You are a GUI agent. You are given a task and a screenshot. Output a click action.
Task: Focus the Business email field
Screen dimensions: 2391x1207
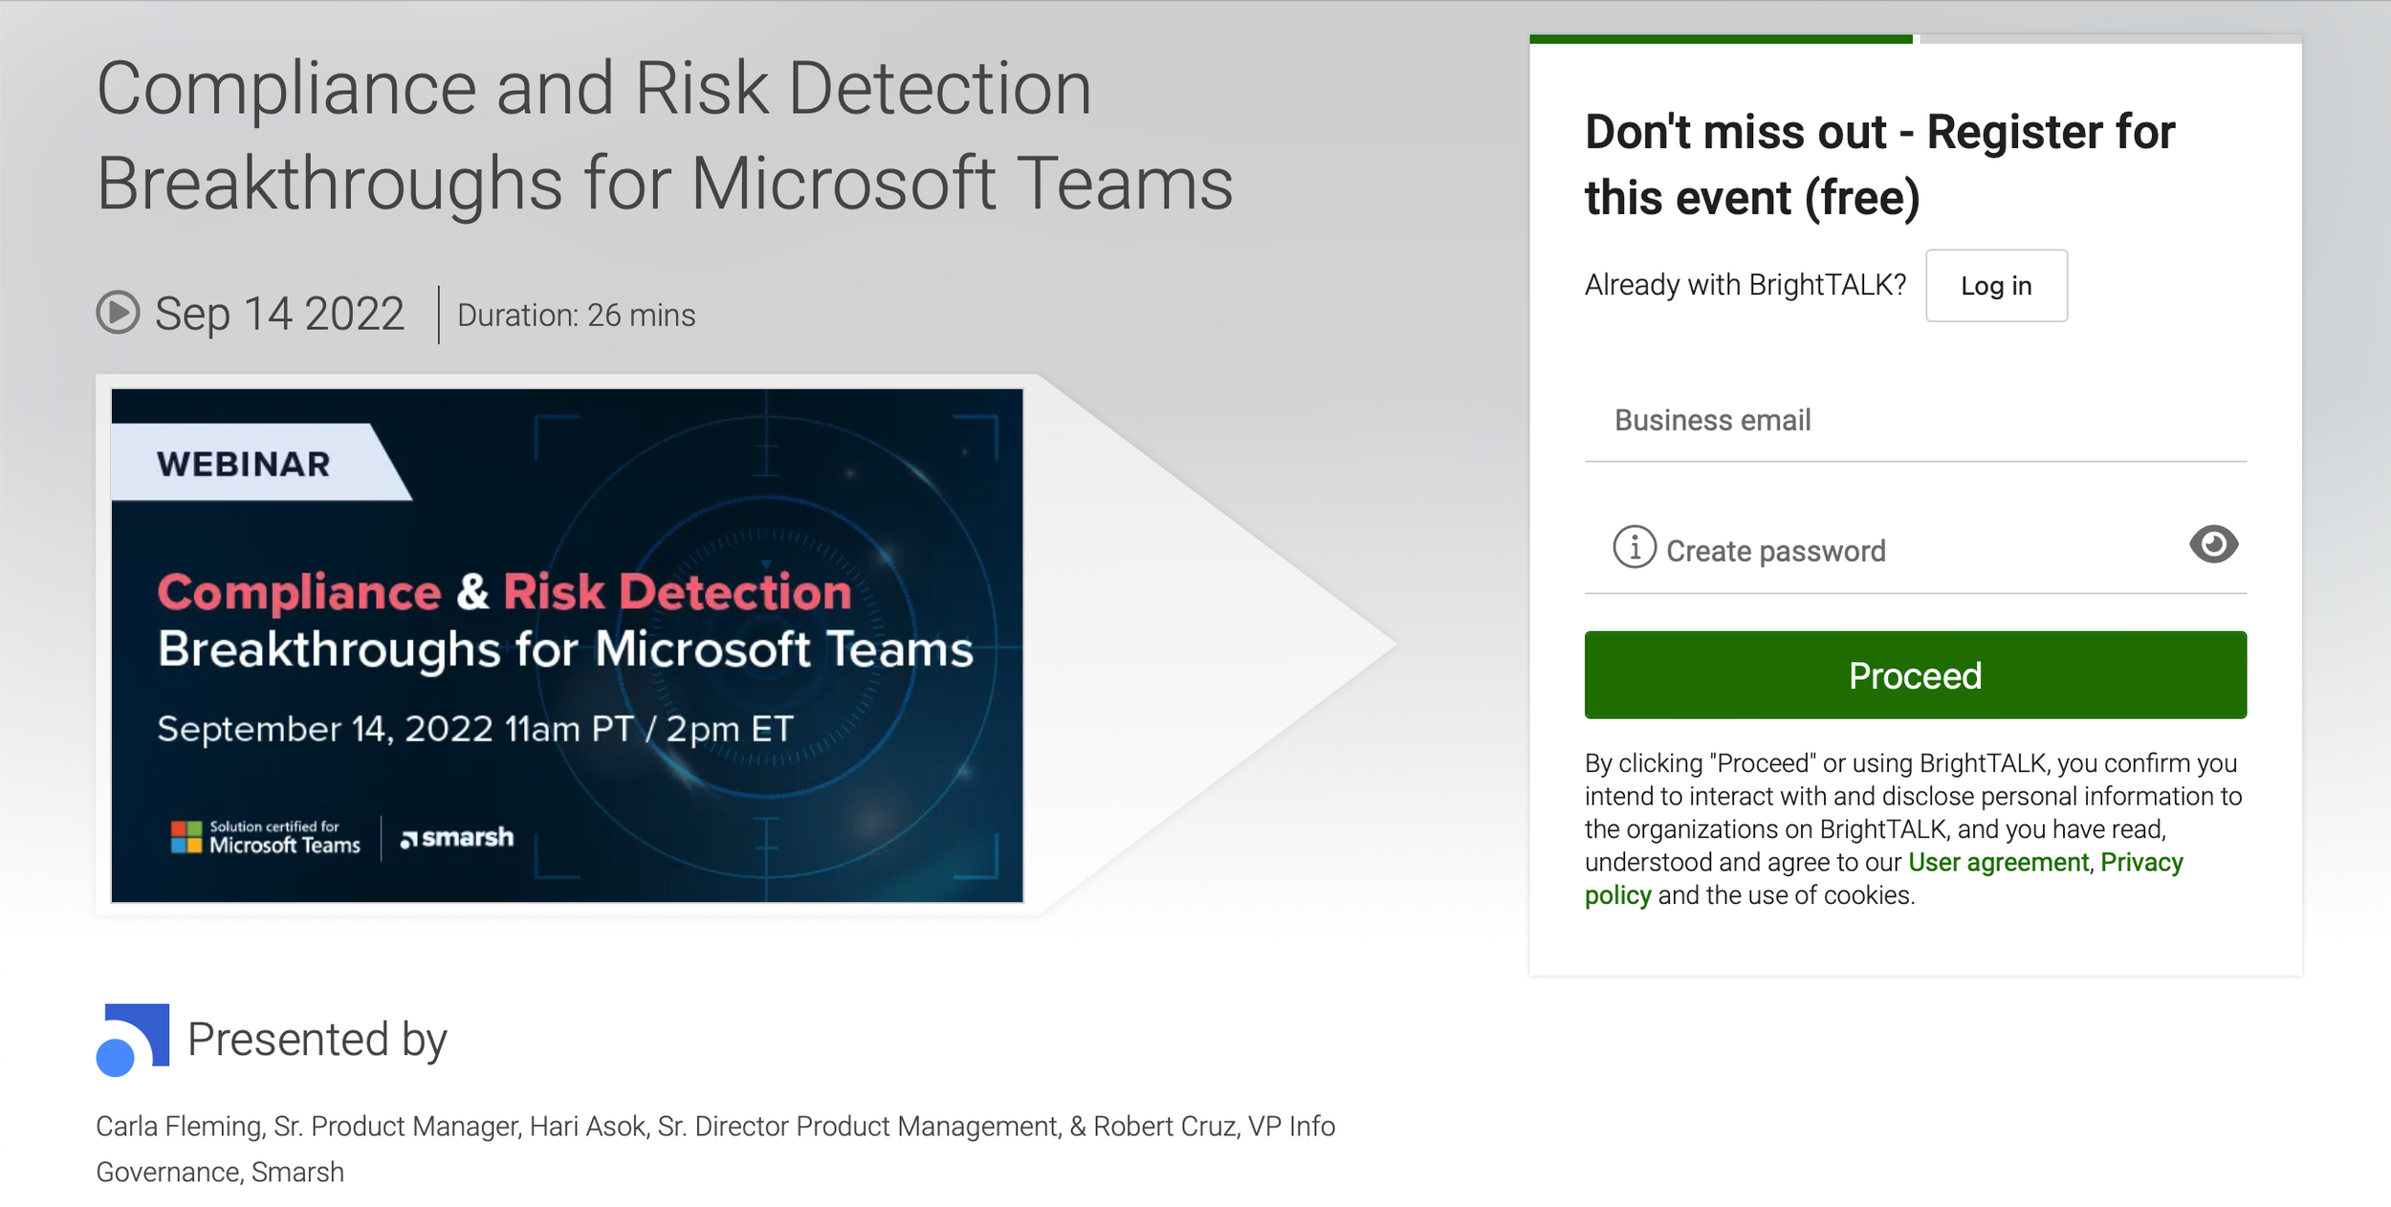point(1915,421)
